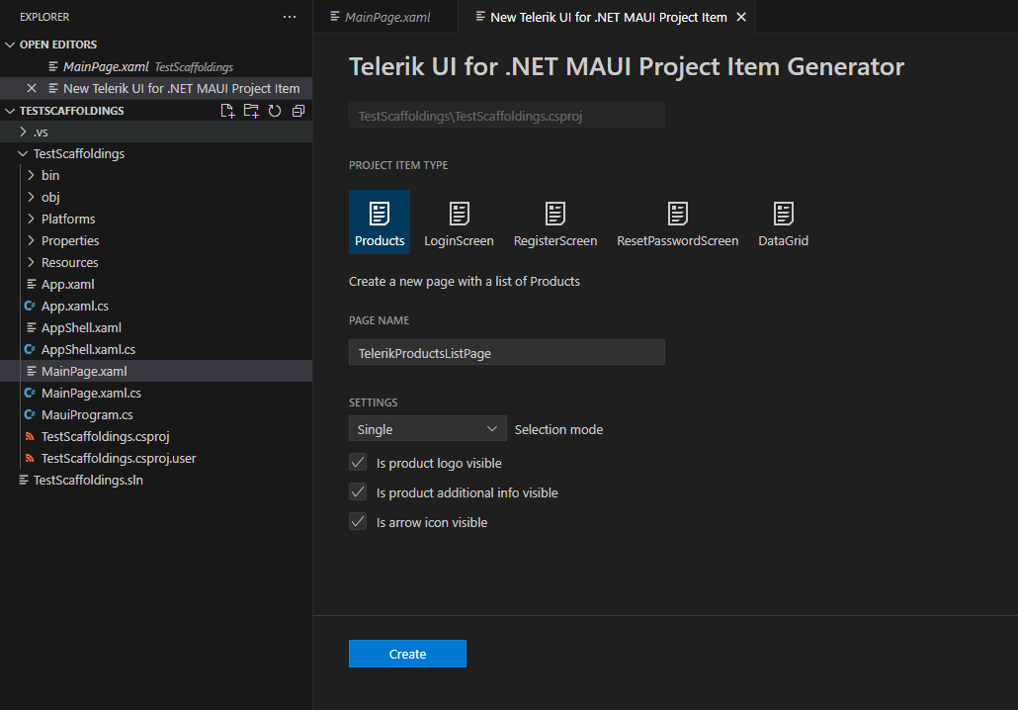This screenshot has height=710, width=1018.
Task: Expand the Properties folder
Action: pyautogui.click(x=156, y=241)
